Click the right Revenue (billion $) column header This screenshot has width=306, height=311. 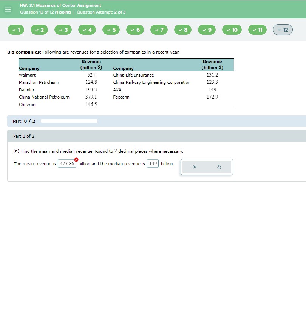click(212, 65)
